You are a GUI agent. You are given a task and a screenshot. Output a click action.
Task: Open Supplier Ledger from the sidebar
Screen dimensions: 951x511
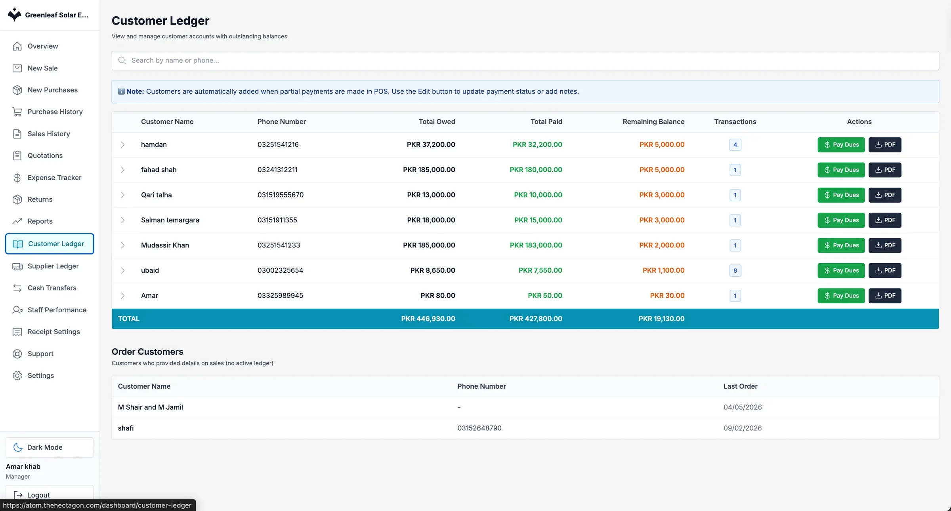50,266
